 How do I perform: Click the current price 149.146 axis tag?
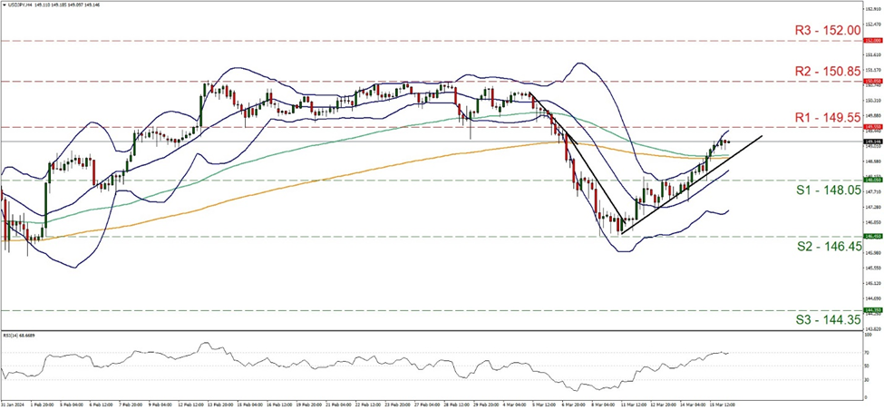[x=871, y=142]
